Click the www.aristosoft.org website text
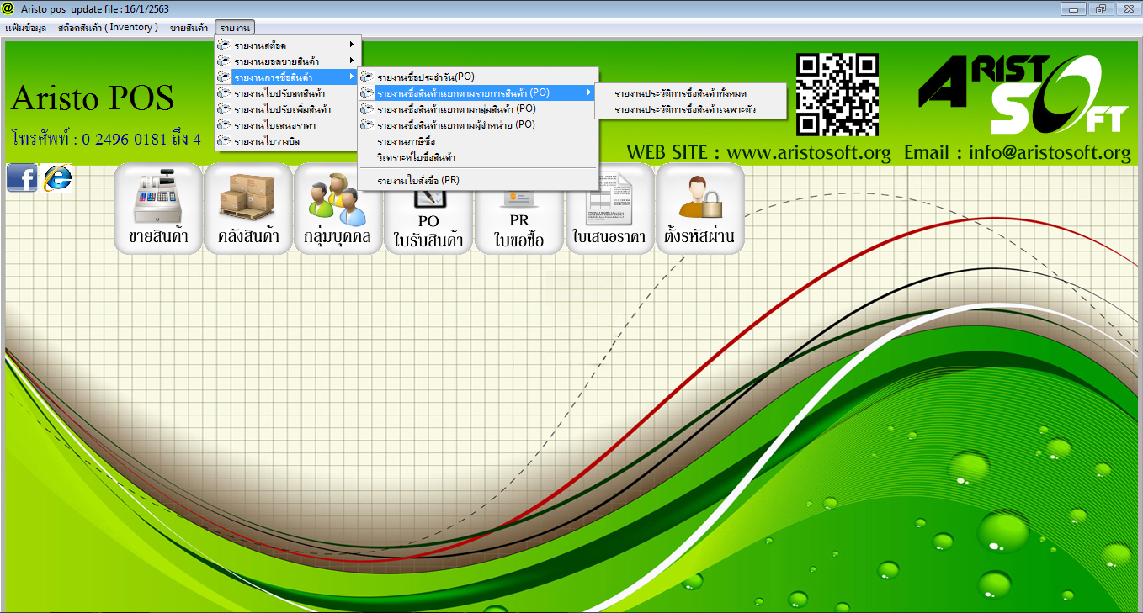The image size is (1143, 613). pos(808,153)
